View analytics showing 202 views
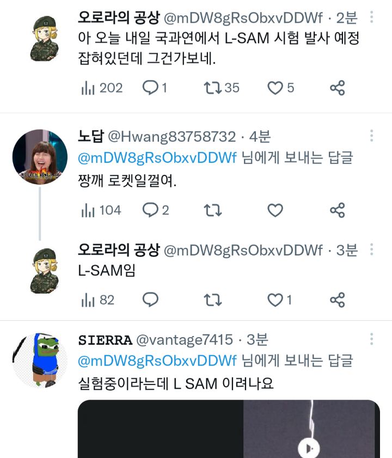 click(x=102, y=88)
